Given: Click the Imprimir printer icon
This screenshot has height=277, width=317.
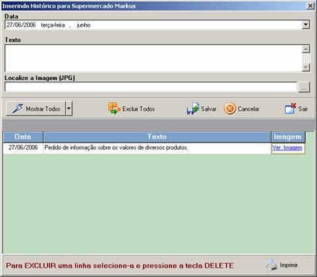Looking at the screenshot, I should click(x=272, y=264).
